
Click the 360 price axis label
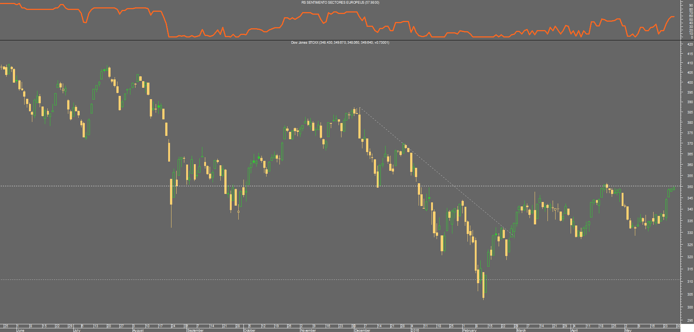(690, 165)
